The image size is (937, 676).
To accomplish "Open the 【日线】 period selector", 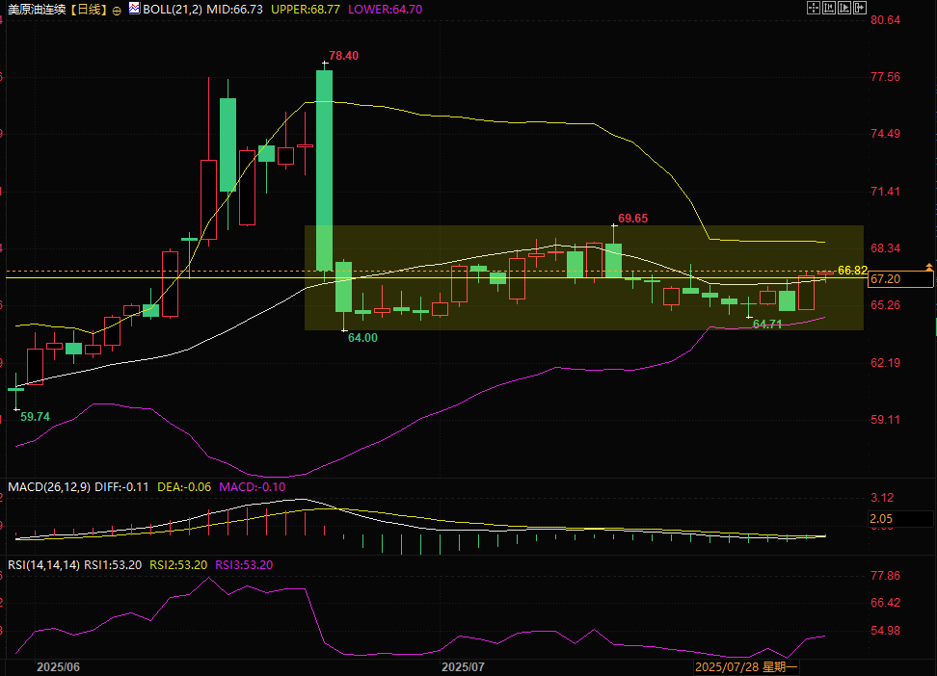I will [88, 10].
